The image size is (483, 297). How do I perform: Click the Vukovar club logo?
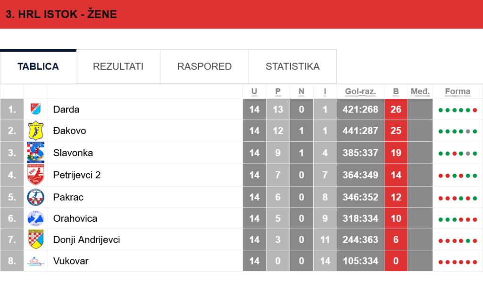[36, 261]
